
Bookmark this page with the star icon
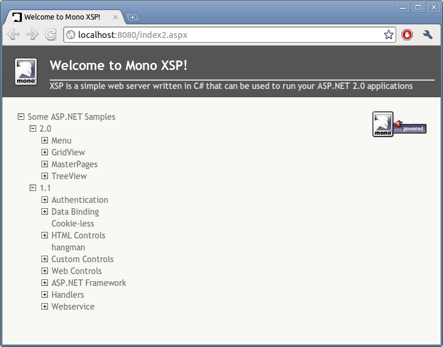point(389,35)
